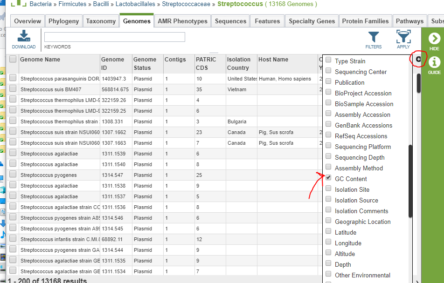Enable the Longitude column checkbox
The image size is (444, 283).
[x=328, y=242]
